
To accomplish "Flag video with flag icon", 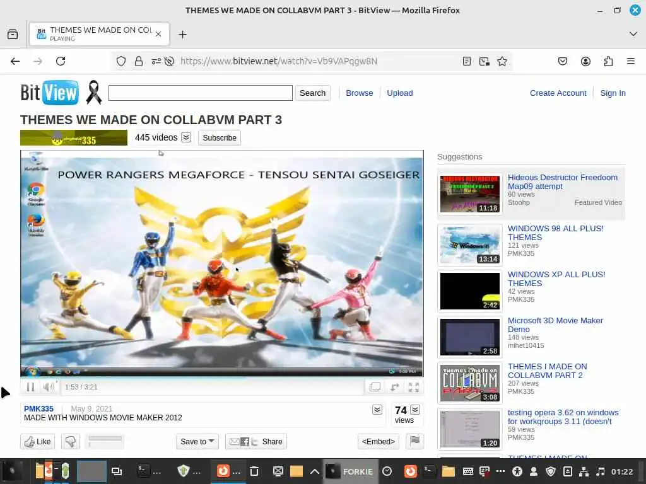I will (x=415, y=441).
